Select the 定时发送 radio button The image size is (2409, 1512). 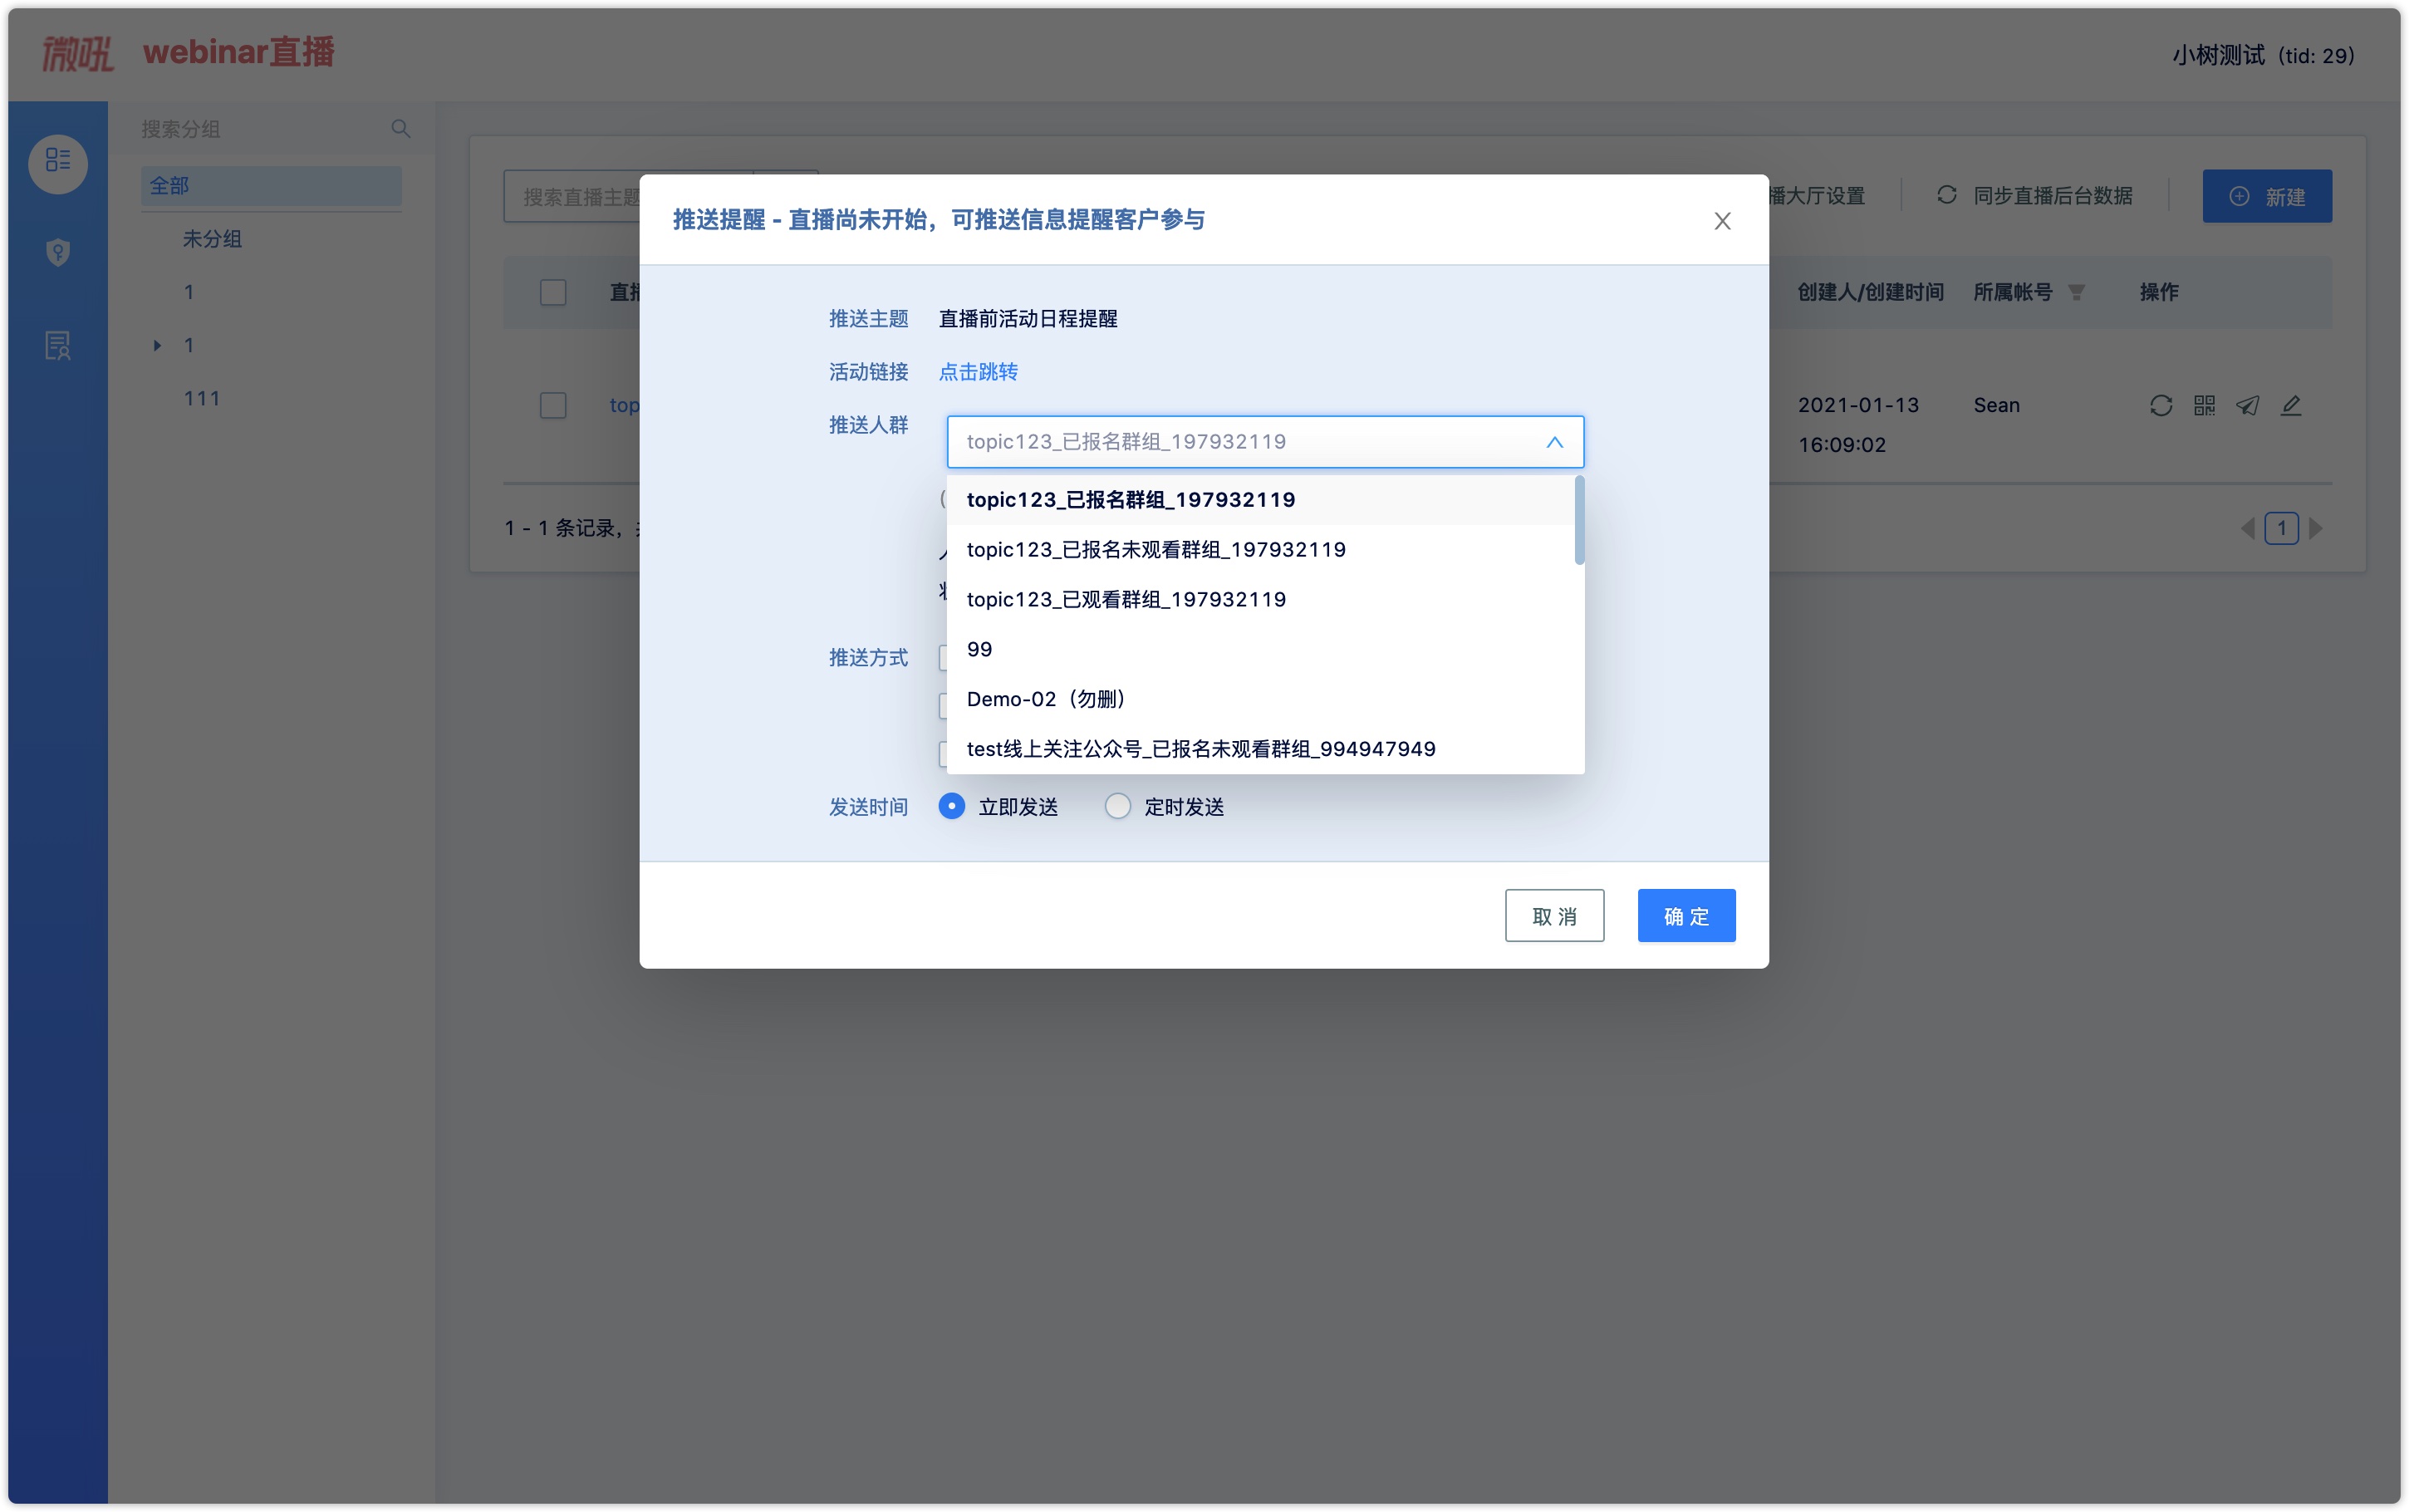pyautogui.click(x=1116, y=806)
